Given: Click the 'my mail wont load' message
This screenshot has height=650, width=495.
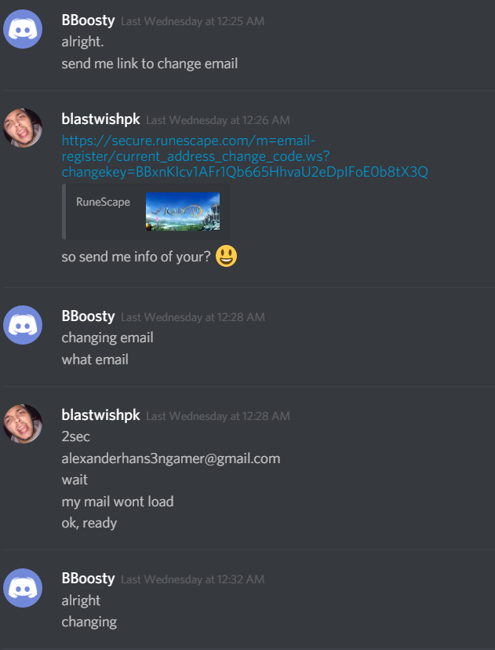Looking at the screenshot, I should click(x=118, y=502).
